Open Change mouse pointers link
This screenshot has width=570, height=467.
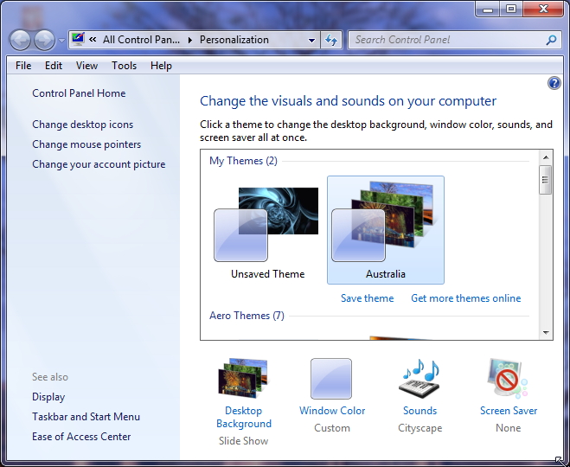(86, 144)
